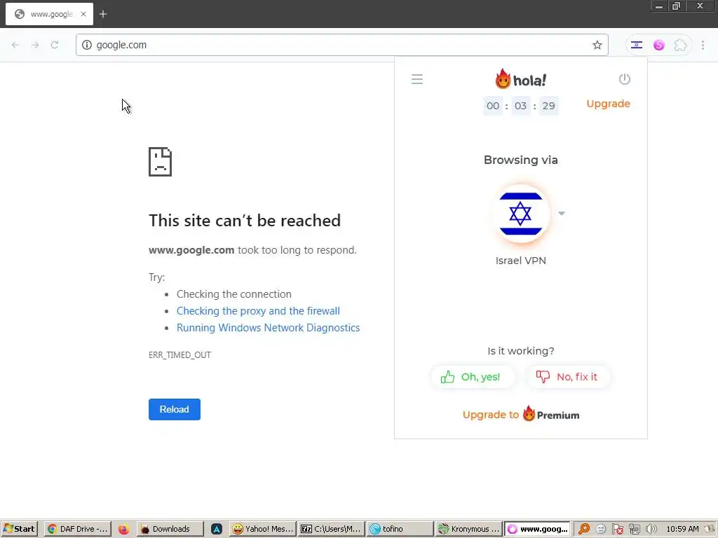Viewport: 718px width, 538px height.
Task: Click the 'Checking the connection' suggestion text
Action: click(x=234, y=294)
